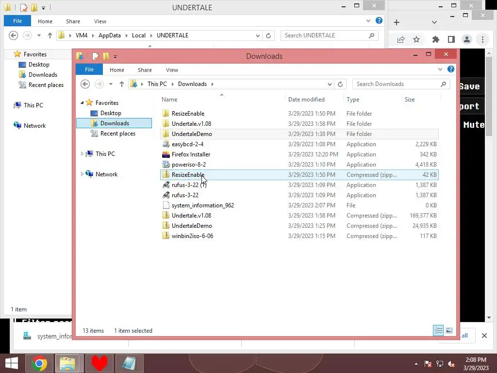Screen dimensions: 497x373
Task: Select Desktop in Downloads navigation pane
Action: coord(111,113)
